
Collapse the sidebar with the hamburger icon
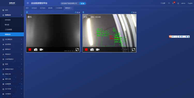28,3
